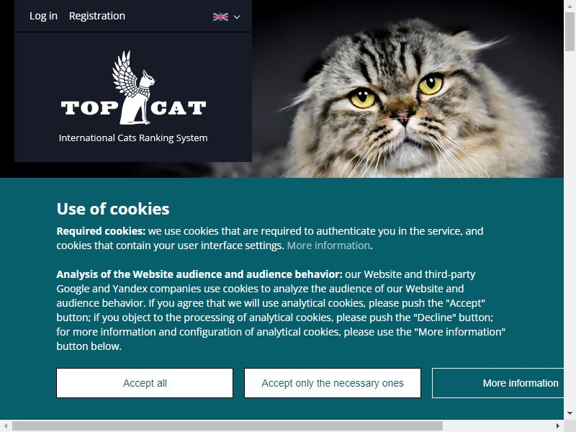Click the UK flag language icon
Image resolution: width=576 pixels, height=432 pixels.
click(220, 17)
